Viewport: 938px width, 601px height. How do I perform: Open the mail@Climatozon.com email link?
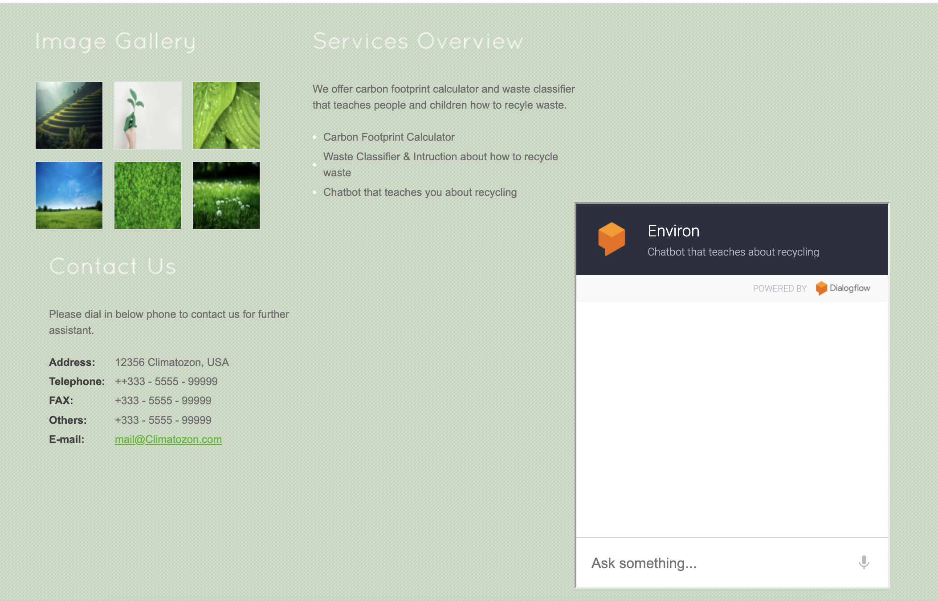click(x=168, y=439)
